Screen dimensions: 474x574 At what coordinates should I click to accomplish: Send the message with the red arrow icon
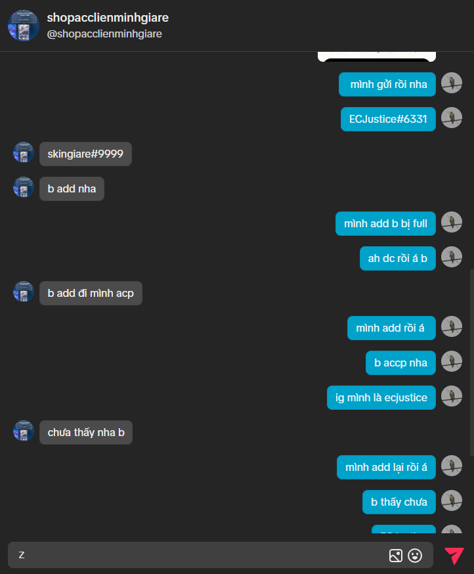(454, 556)
